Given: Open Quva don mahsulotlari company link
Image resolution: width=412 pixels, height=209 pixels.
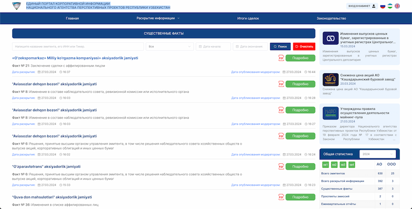Looking at the screenshot, I should [52, 197].
